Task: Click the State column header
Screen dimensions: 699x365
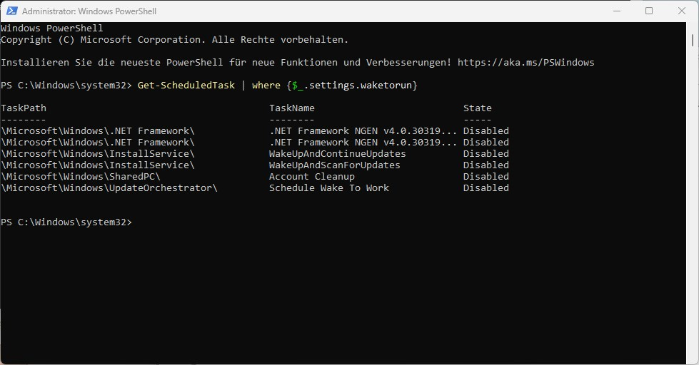Action: point(477,108)
